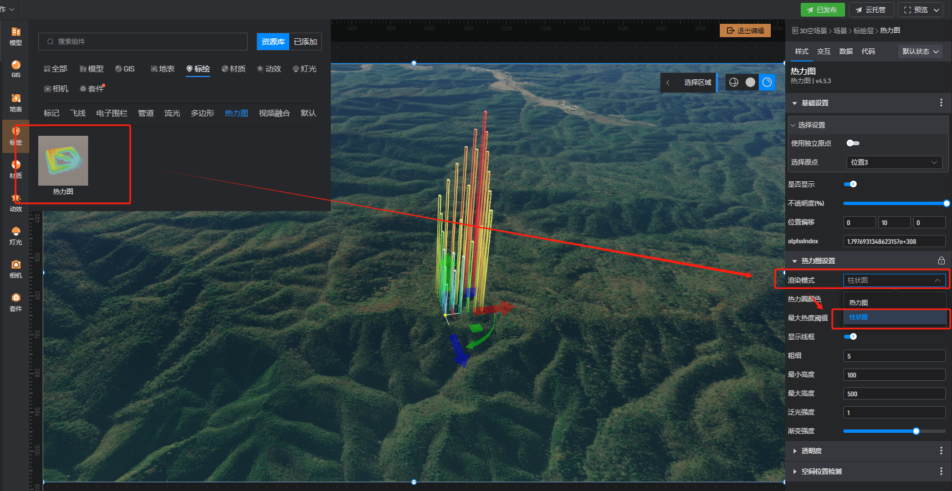Click the 搜索组件 search field
952x491 pixels.
pos(143,42)
